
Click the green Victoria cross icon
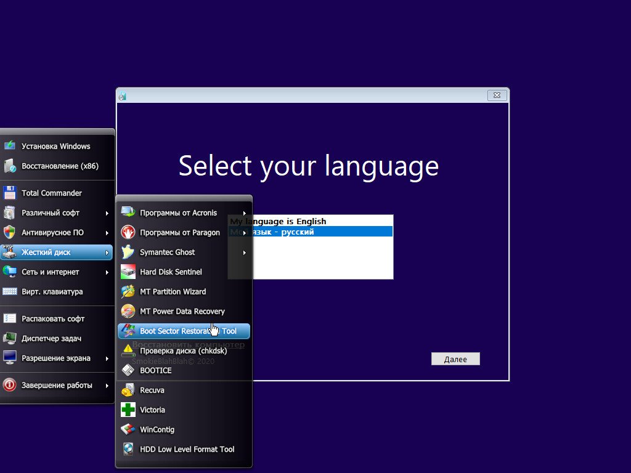[x=128, y=410]
